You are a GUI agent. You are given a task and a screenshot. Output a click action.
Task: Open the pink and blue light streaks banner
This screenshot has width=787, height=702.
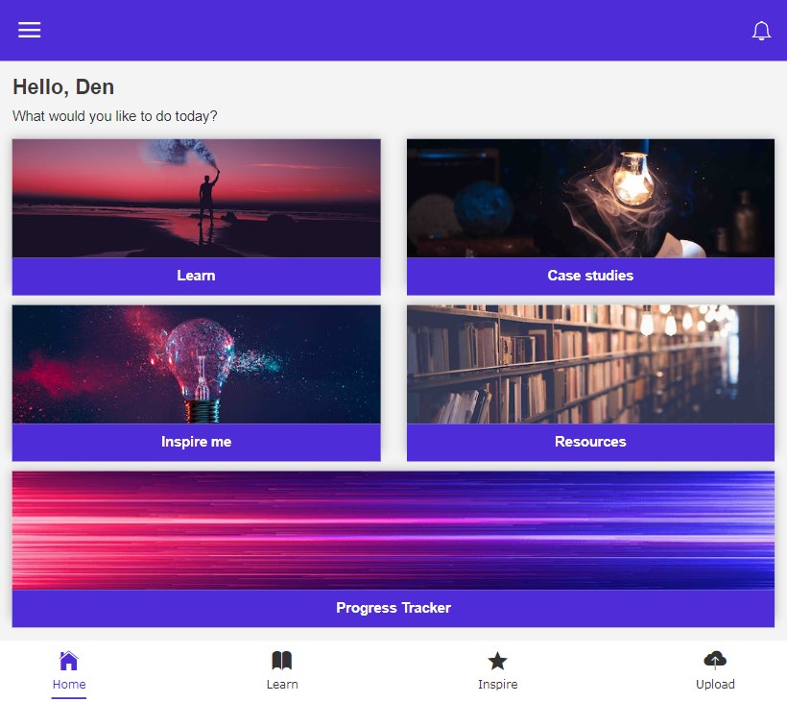(x=393, y=530)
